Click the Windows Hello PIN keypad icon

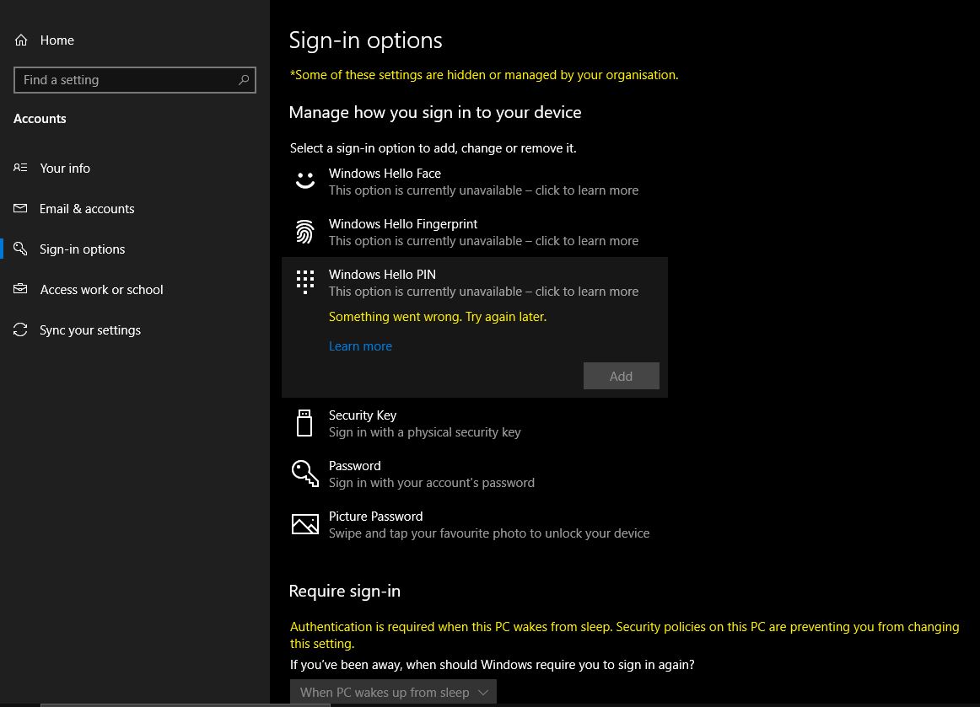[x=305, y=281]
